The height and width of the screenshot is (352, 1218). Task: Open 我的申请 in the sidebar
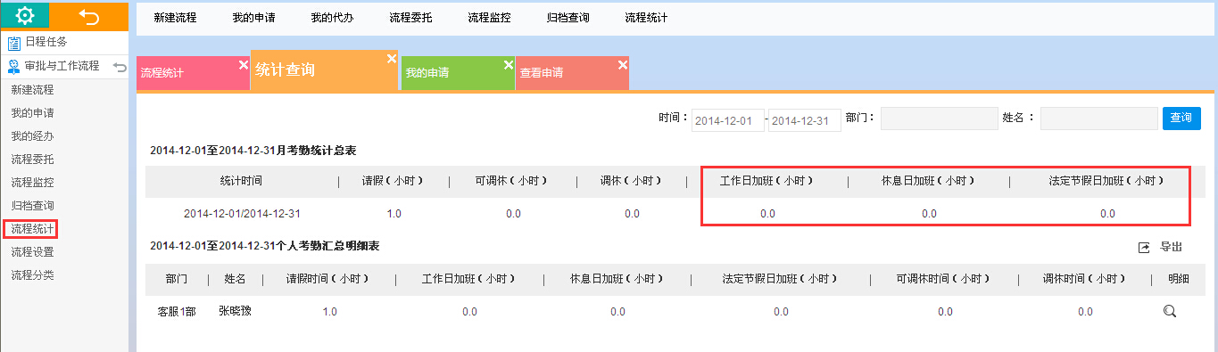(32, 113)
